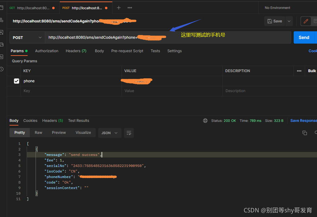The width and height of the screenshot is (317, 217).
Task: Click the Time 789 ms text
Action: tap(250, 121)
